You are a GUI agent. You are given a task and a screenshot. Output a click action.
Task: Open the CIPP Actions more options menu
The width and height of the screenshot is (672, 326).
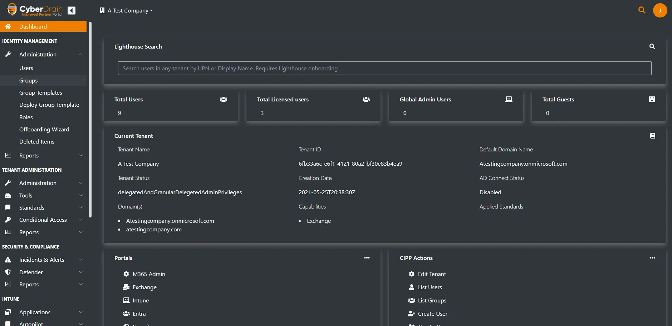coord(652,258)
